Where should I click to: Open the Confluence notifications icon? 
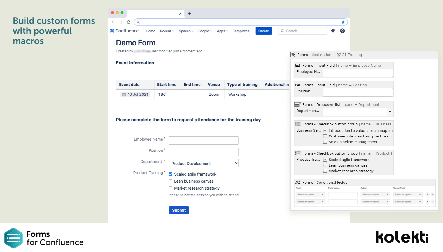(333, 31)
